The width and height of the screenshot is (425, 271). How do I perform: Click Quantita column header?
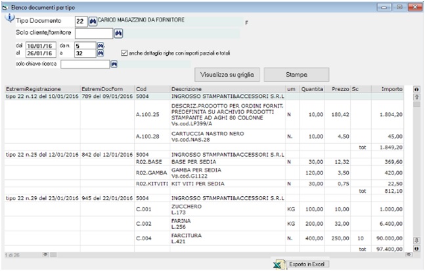[x=312, y=89]
